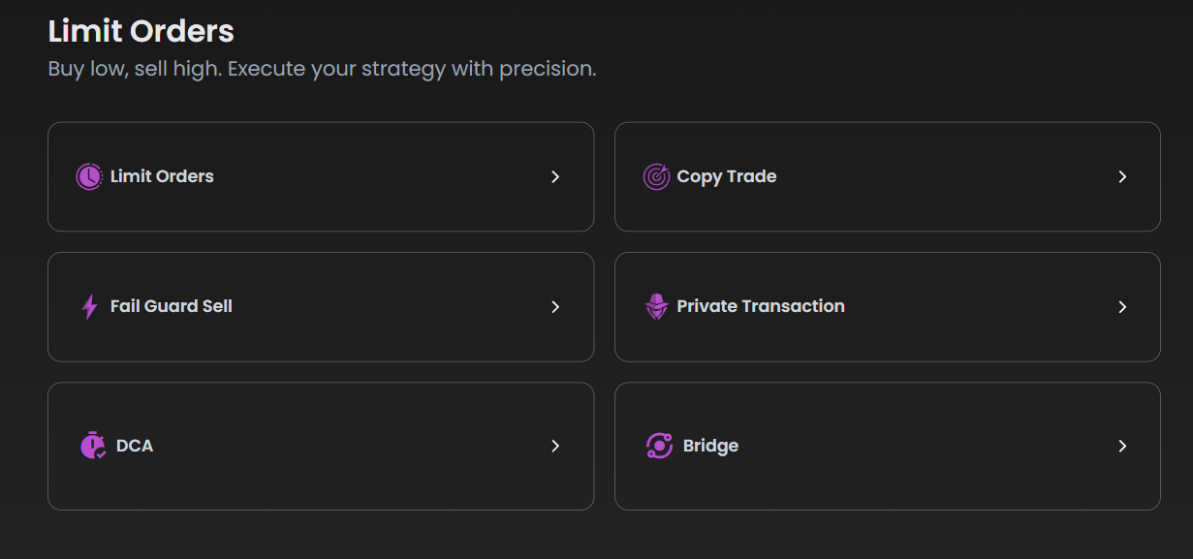Click the large Limit Orders page heading
Image resolution: width=1193 pixels, height=559 pixels.
pyautogui.click(x=141, y=31)
